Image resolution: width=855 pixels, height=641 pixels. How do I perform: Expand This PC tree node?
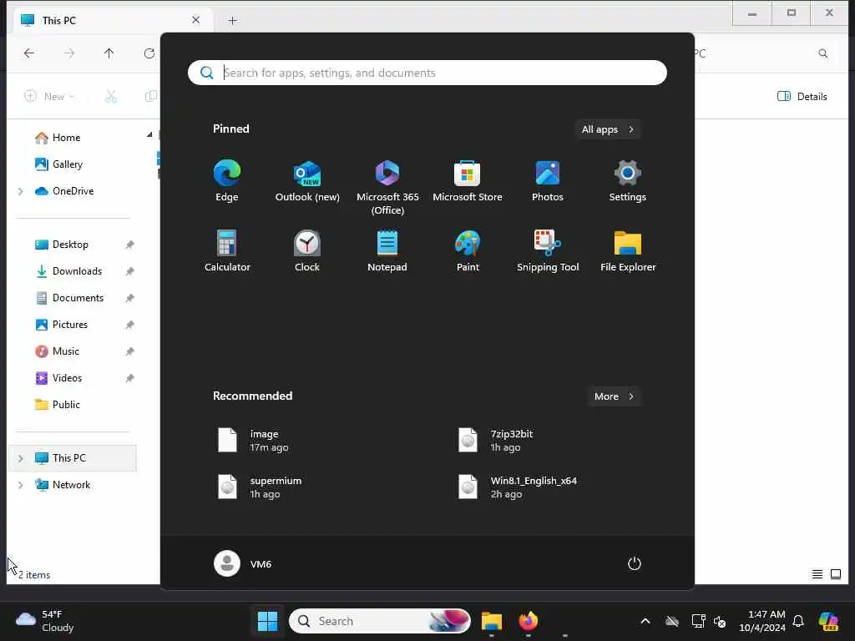tap(21, 458)
